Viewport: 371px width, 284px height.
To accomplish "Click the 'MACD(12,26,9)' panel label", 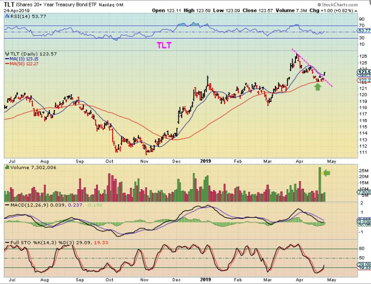I will coord(29,204).
